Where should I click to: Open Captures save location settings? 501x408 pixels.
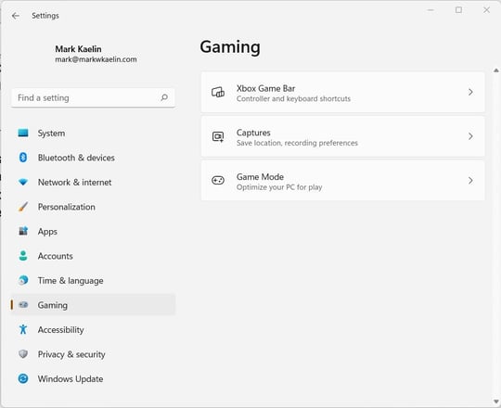[x=343, y=136]
